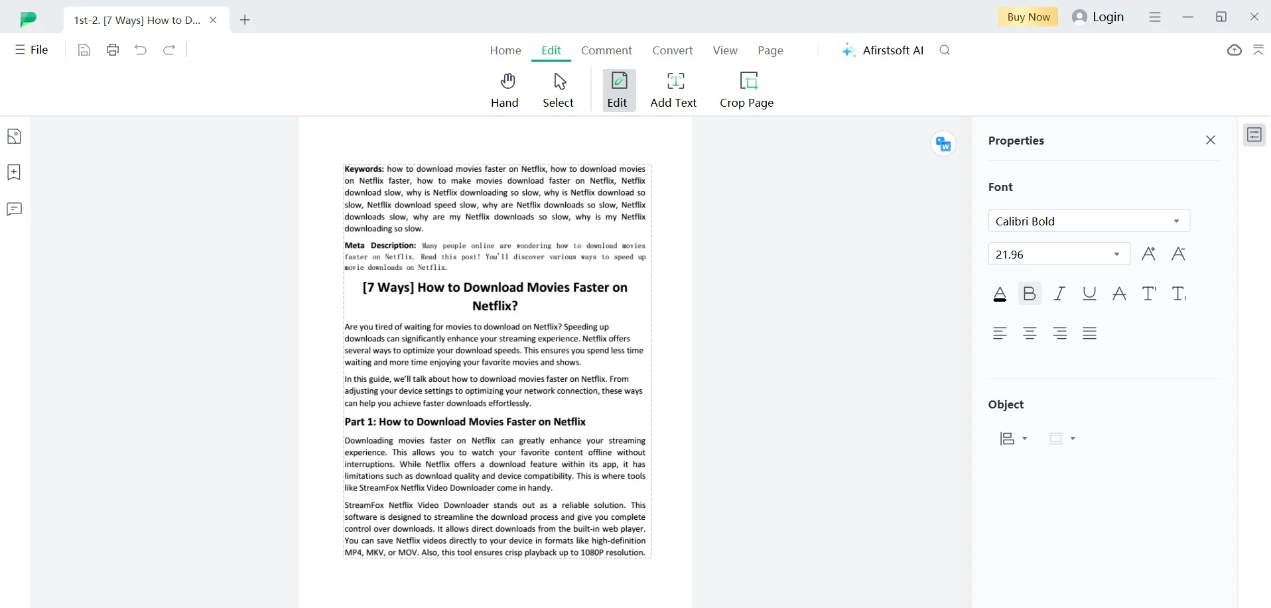The width and height of the screenshot is (1271, 608).
Task: Click the Save document icon
Action: pos(84,50)
